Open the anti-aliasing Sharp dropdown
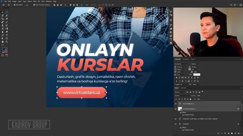The width and height of the screenshot is (243, 136). pos(196,85)
